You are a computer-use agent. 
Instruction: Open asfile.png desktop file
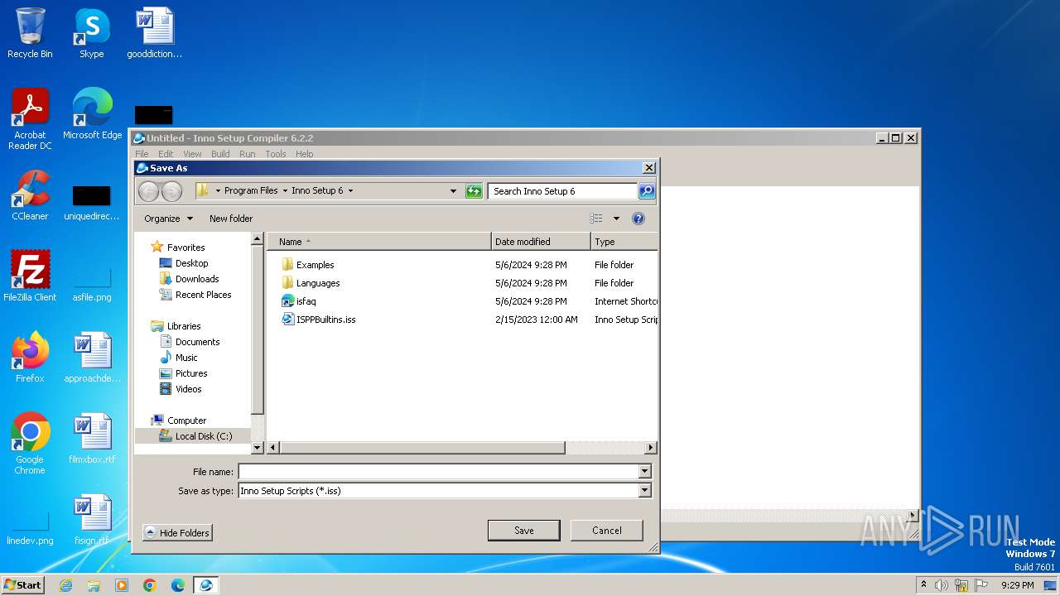coord(92,285)
